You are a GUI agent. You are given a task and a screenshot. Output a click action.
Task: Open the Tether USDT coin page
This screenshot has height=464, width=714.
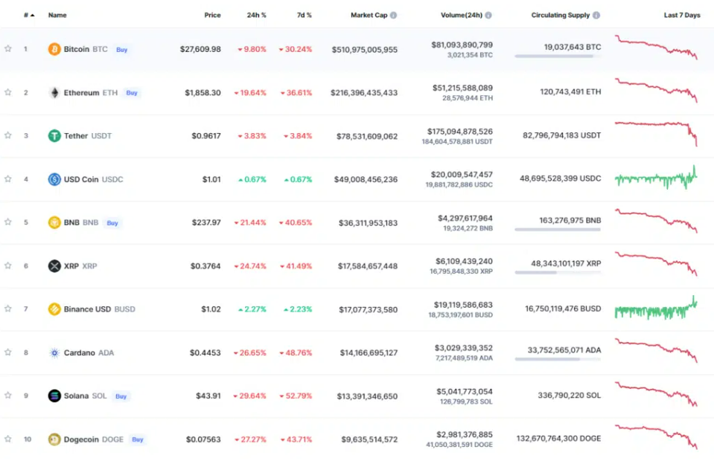(87, 136)
